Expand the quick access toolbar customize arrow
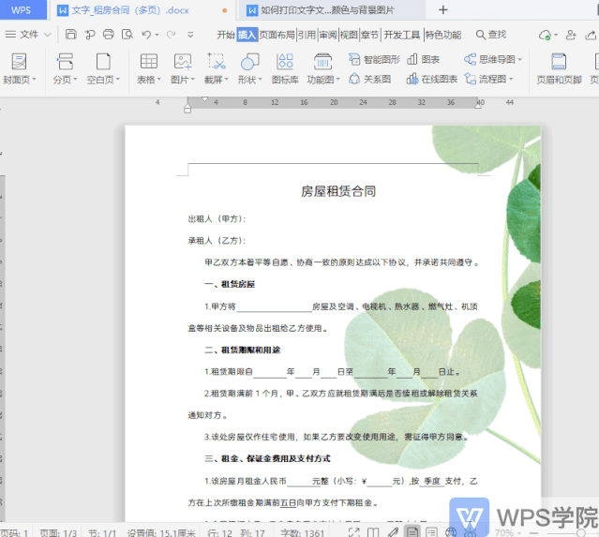The height and width of the screenshot is (537, 599). coord(190,35)
